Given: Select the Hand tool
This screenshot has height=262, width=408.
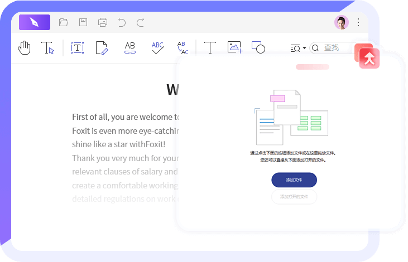Looking at the screenshot, I should [24, 48].
